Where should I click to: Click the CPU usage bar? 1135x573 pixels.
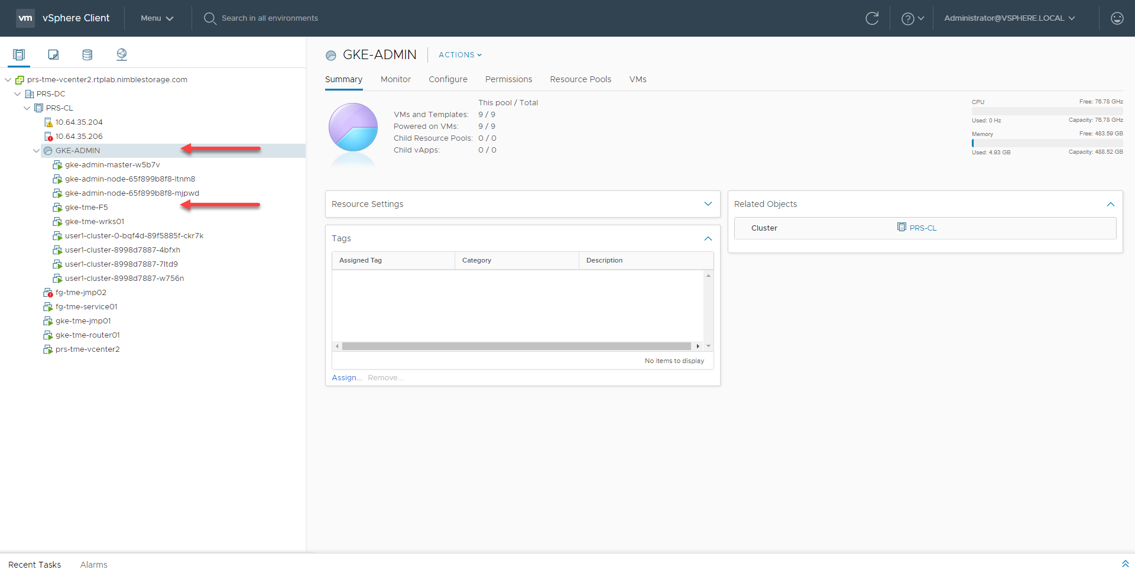coord(1047,111)
